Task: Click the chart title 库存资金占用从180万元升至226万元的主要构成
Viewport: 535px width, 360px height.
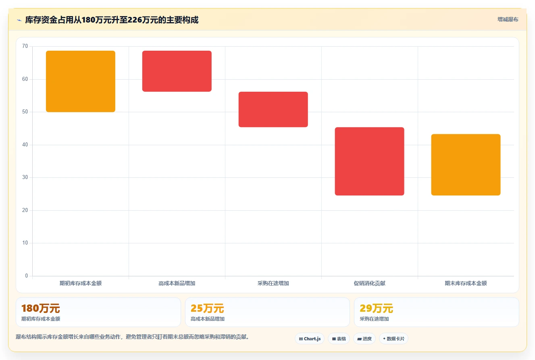Action: (x=112, y=20)
